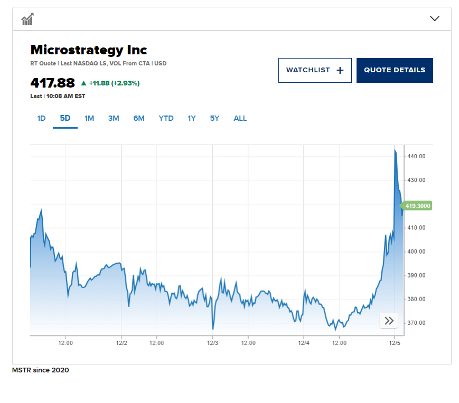The height and width of the screenshot is (403, 459).
Task: Click the 417.88 last price value
Action: (53, 83)
